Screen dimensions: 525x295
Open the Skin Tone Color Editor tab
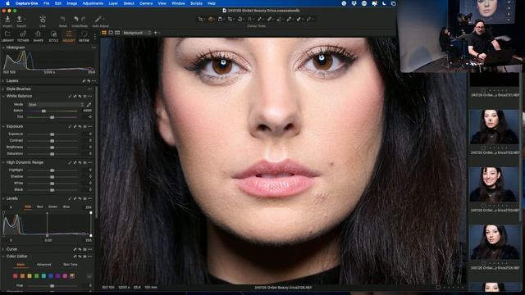click(71, 265)
